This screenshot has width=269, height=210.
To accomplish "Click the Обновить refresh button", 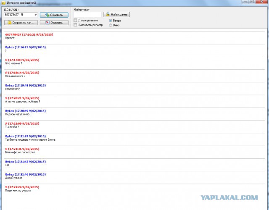I will point(54,15).
